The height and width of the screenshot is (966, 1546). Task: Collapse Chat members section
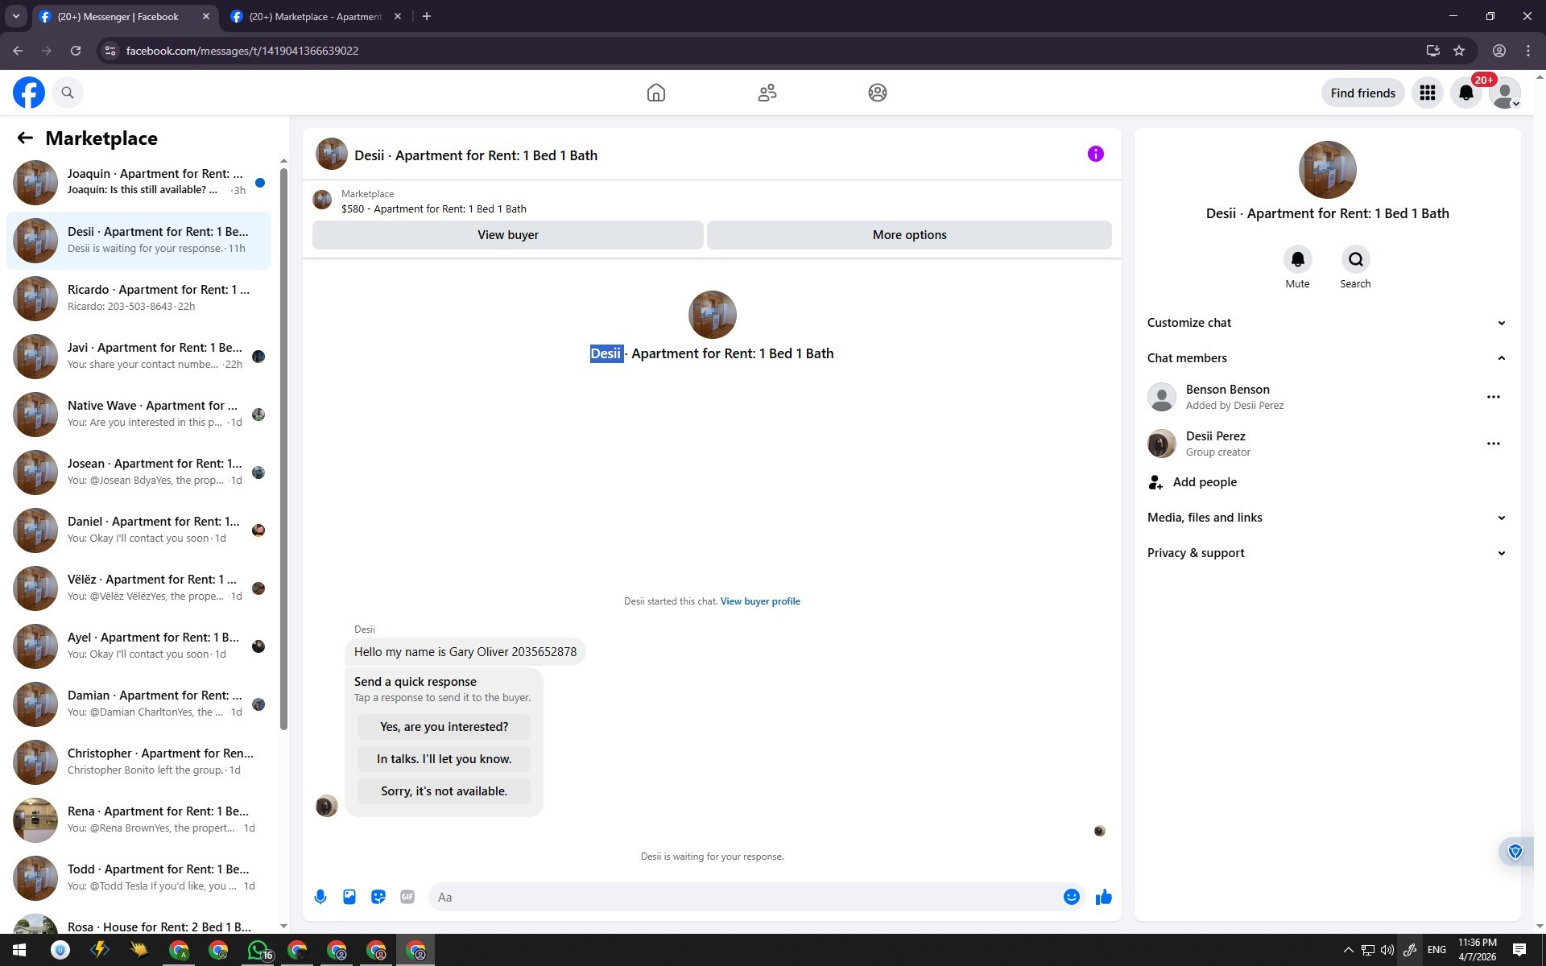[1326, 358]
